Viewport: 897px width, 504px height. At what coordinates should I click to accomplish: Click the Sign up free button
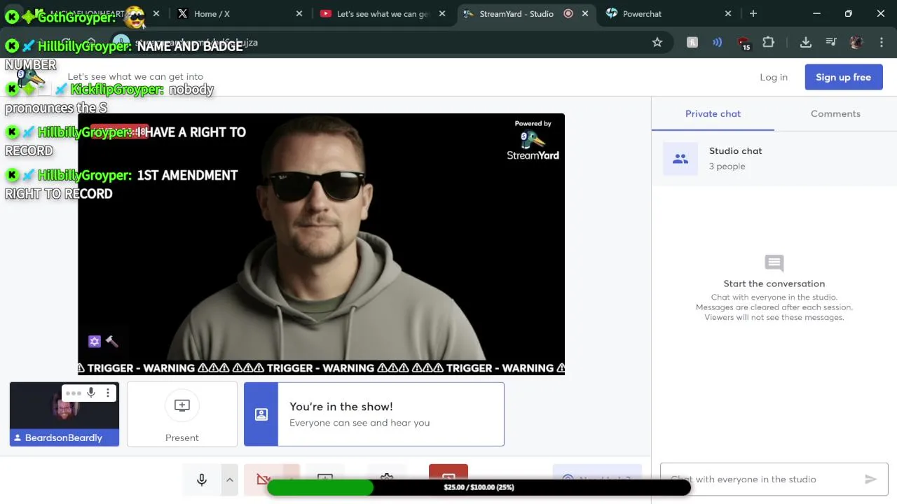tap(844, 77)
